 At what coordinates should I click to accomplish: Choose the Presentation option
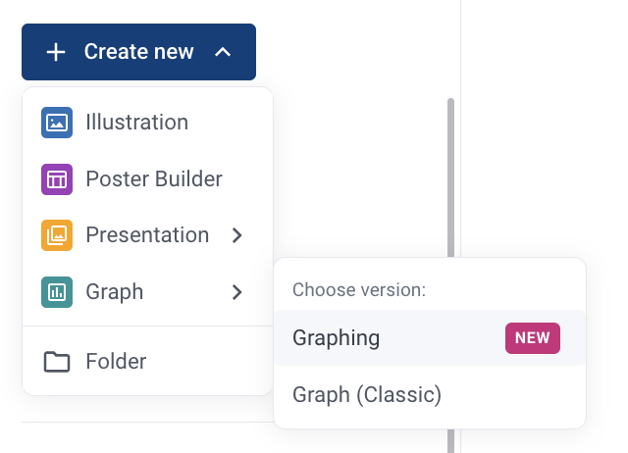coord(148,235)
